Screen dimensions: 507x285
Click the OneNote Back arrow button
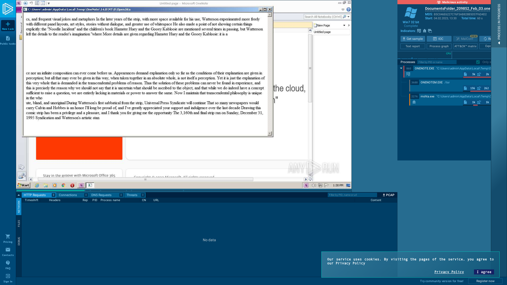click(x=26, y=3)
